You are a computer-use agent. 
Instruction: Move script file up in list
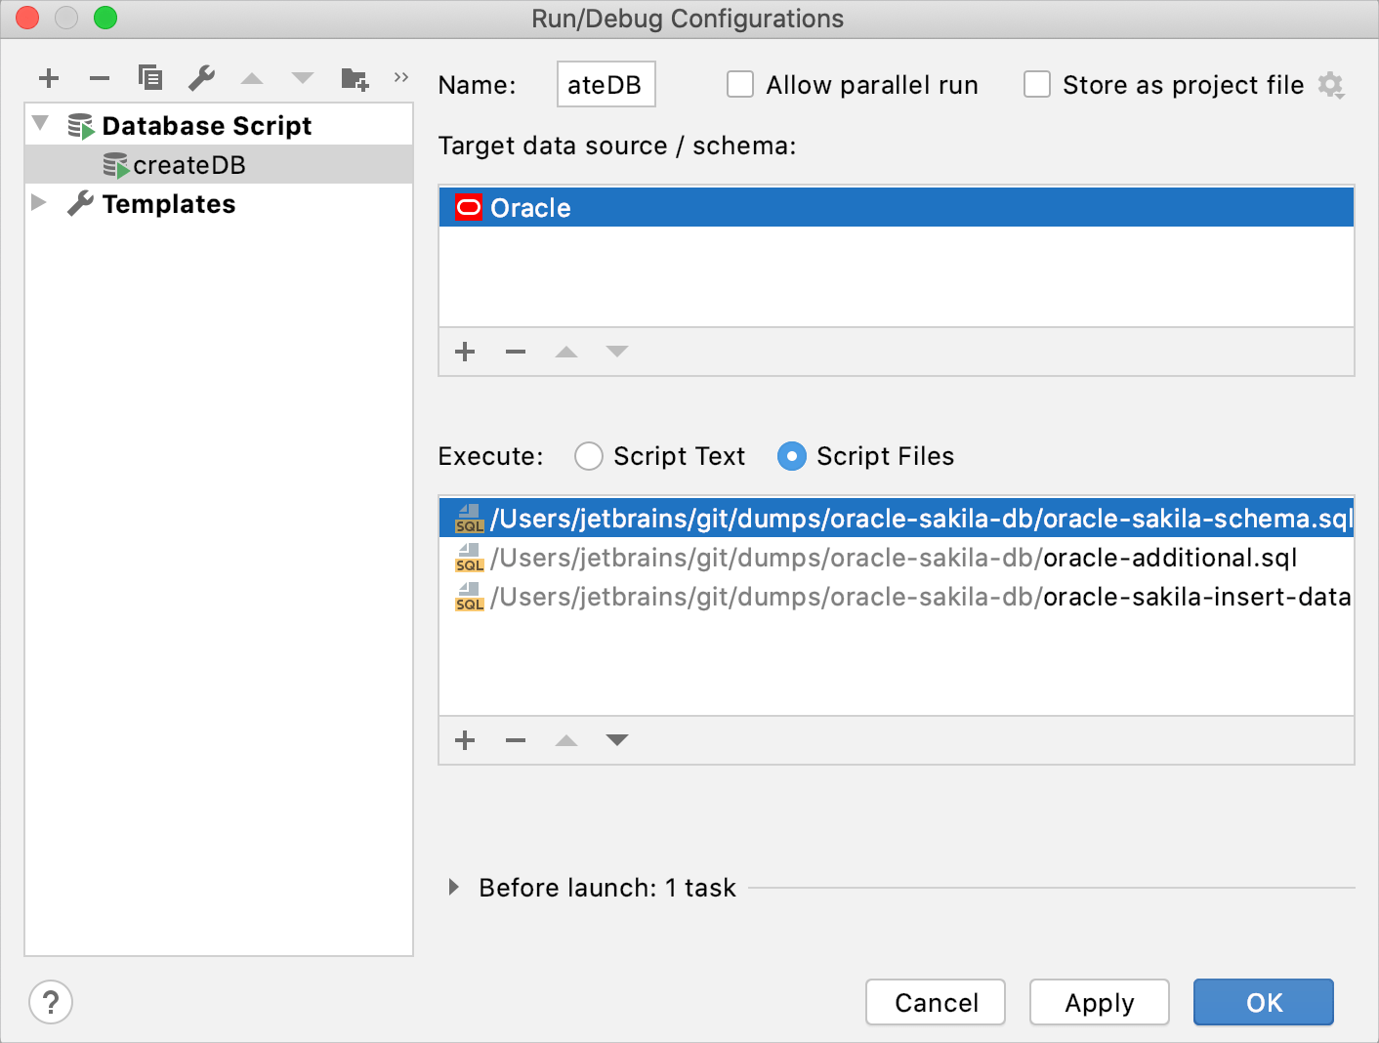566,740
